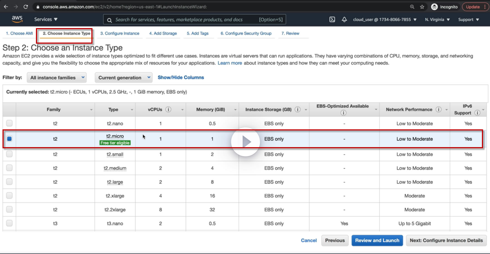Click the Instance Storage info icon
Screen dimensions: 490x254
coord(298,109)
